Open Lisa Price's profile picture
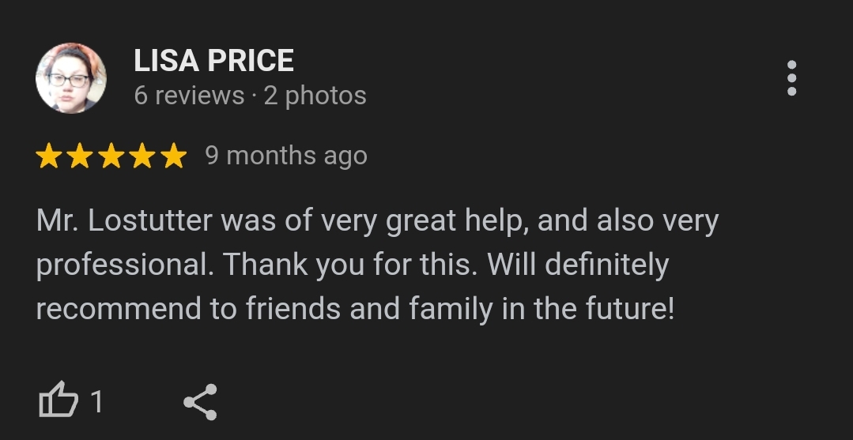 (71, 78)
